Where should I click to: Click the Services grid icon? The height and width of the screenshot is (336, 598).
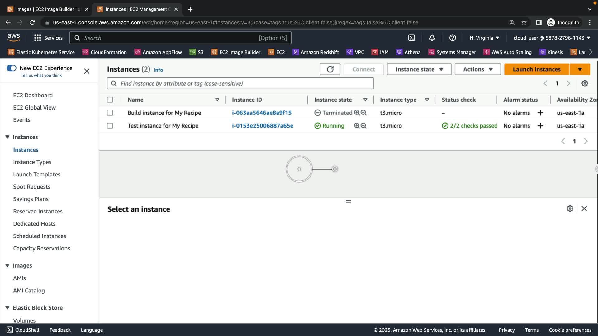(x=38, y=38)
